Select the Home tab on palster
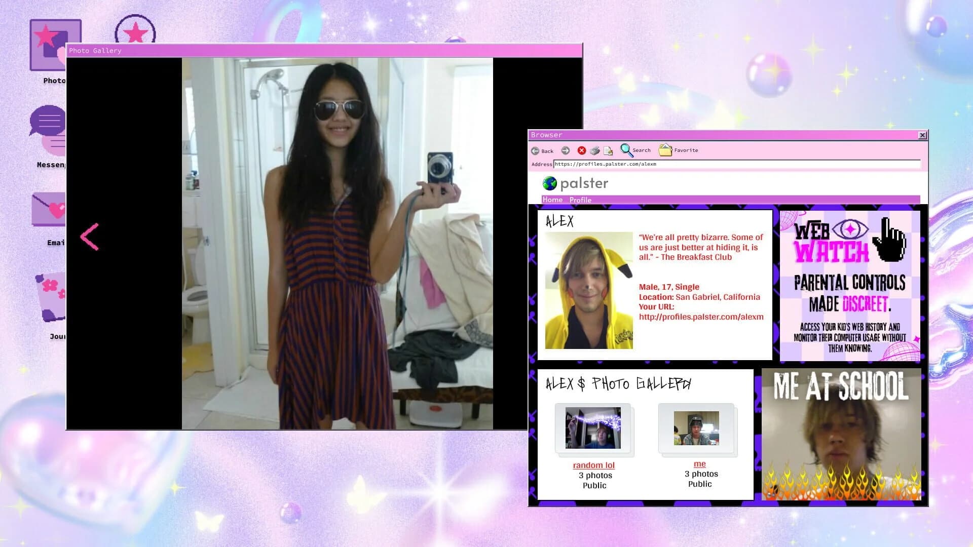The image size is (973, 547). click(552, 200)
